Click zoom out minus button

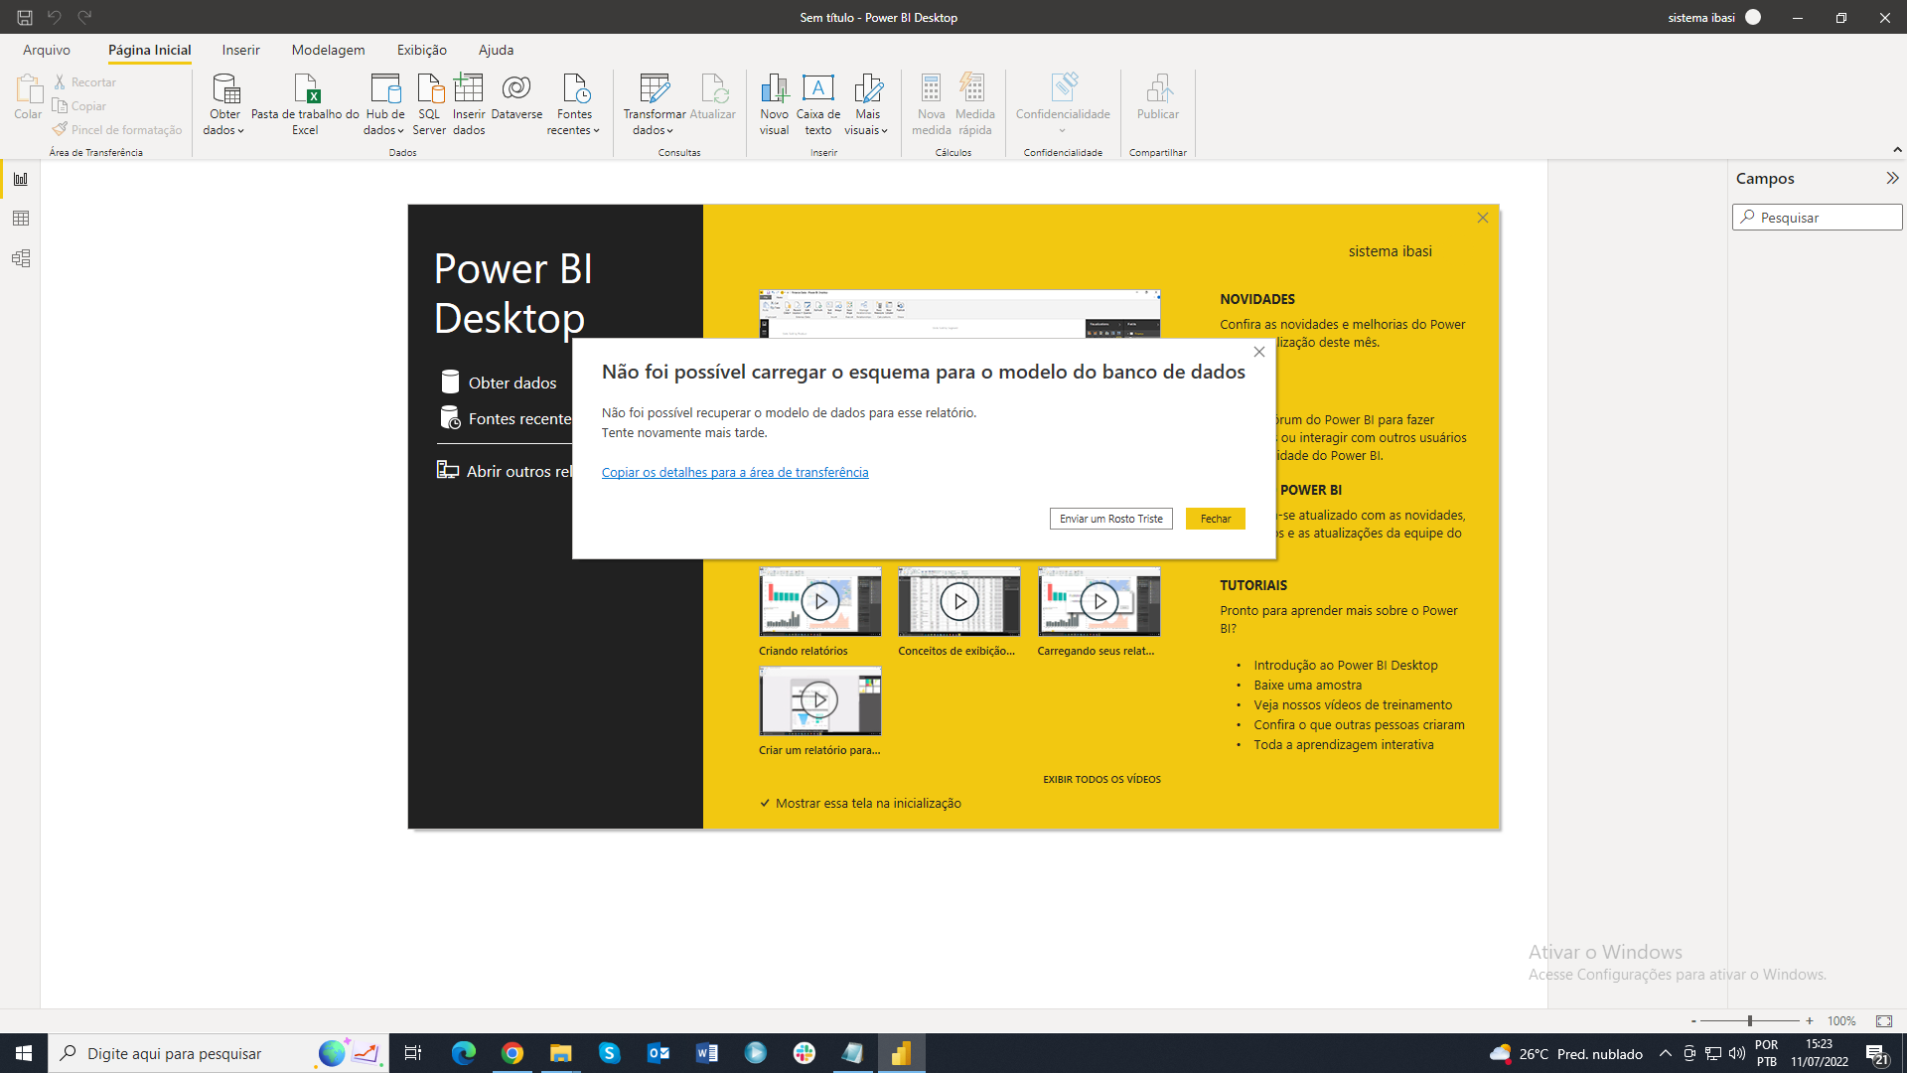[1693, 1020]
